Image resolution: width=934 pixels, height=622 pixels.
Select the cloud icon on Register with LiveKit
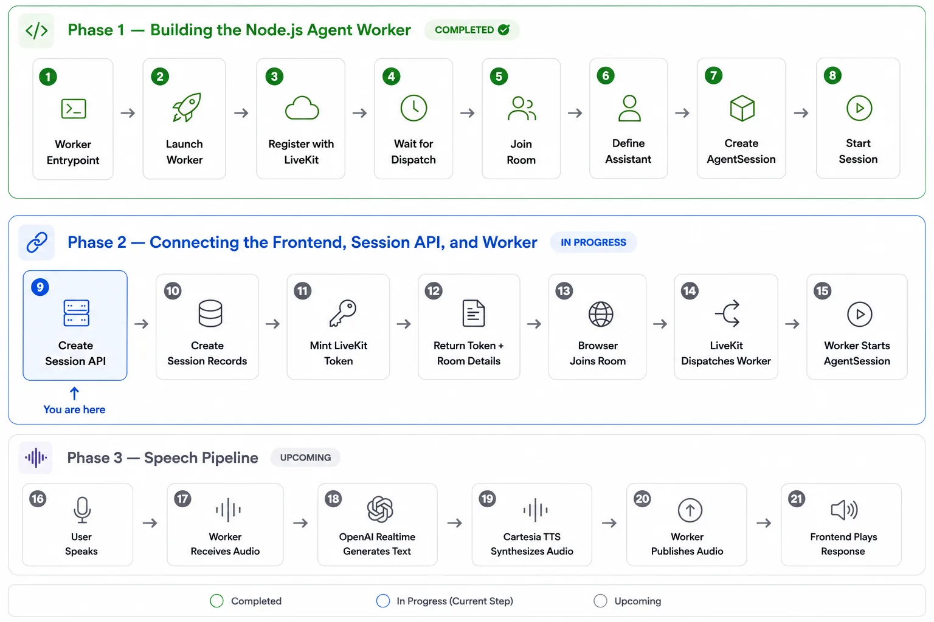(x=302, y=108)
